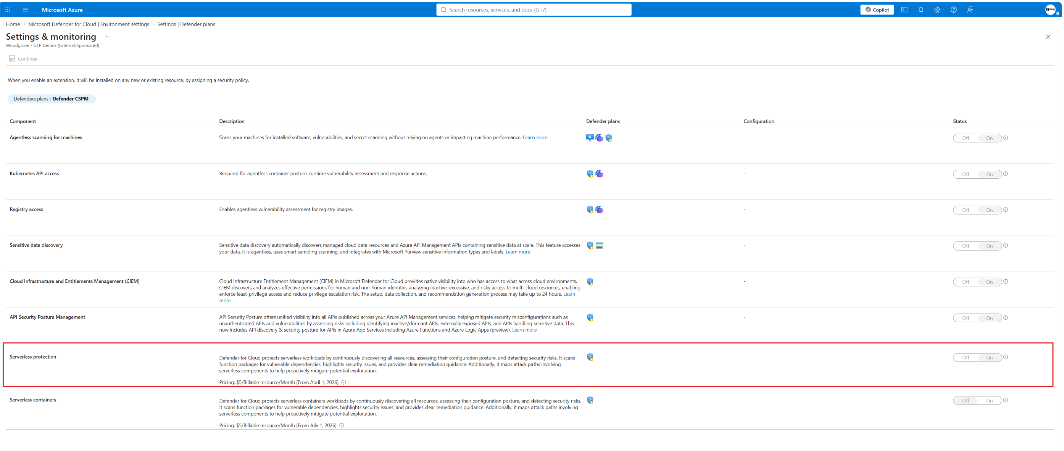Open the account avatar menu
The width and height of the screenshot is (1064, 451).
point(1050,10)
